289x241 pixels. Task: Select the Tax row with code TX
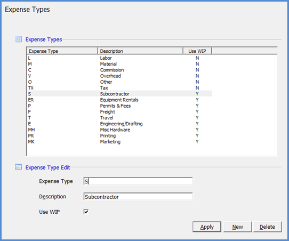[119, 88]
